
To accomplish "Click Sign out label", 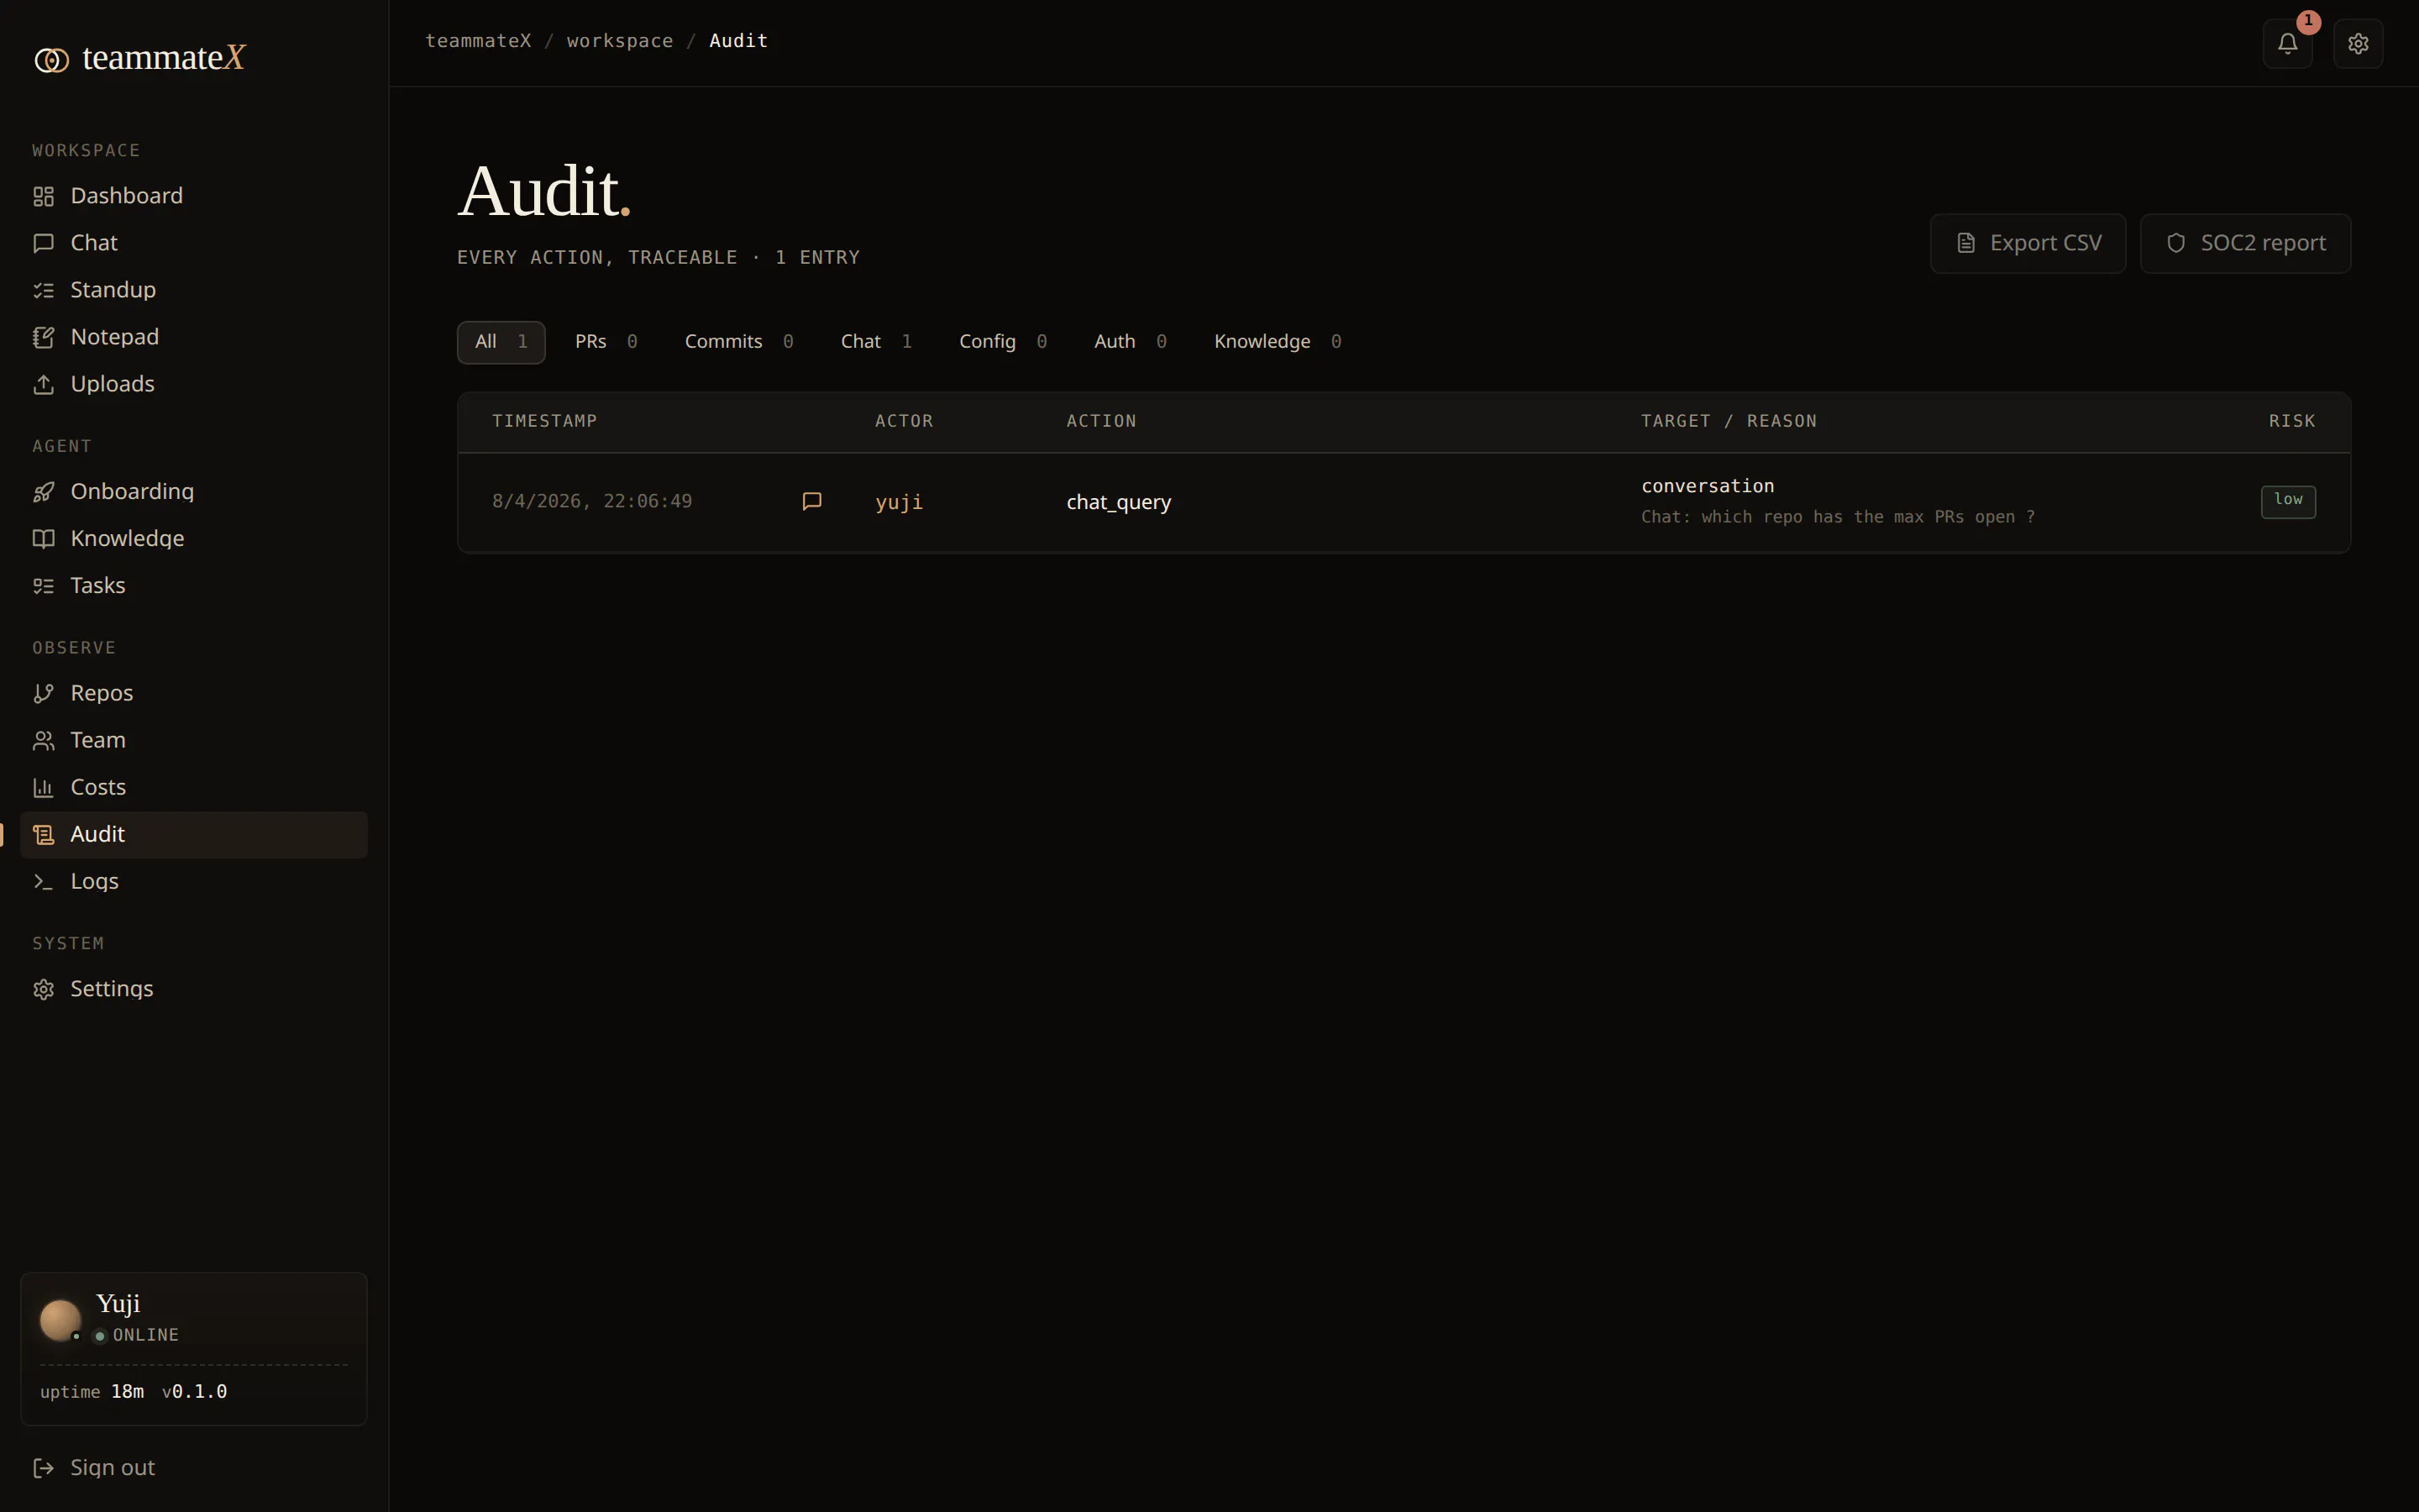I will 113,1468.
